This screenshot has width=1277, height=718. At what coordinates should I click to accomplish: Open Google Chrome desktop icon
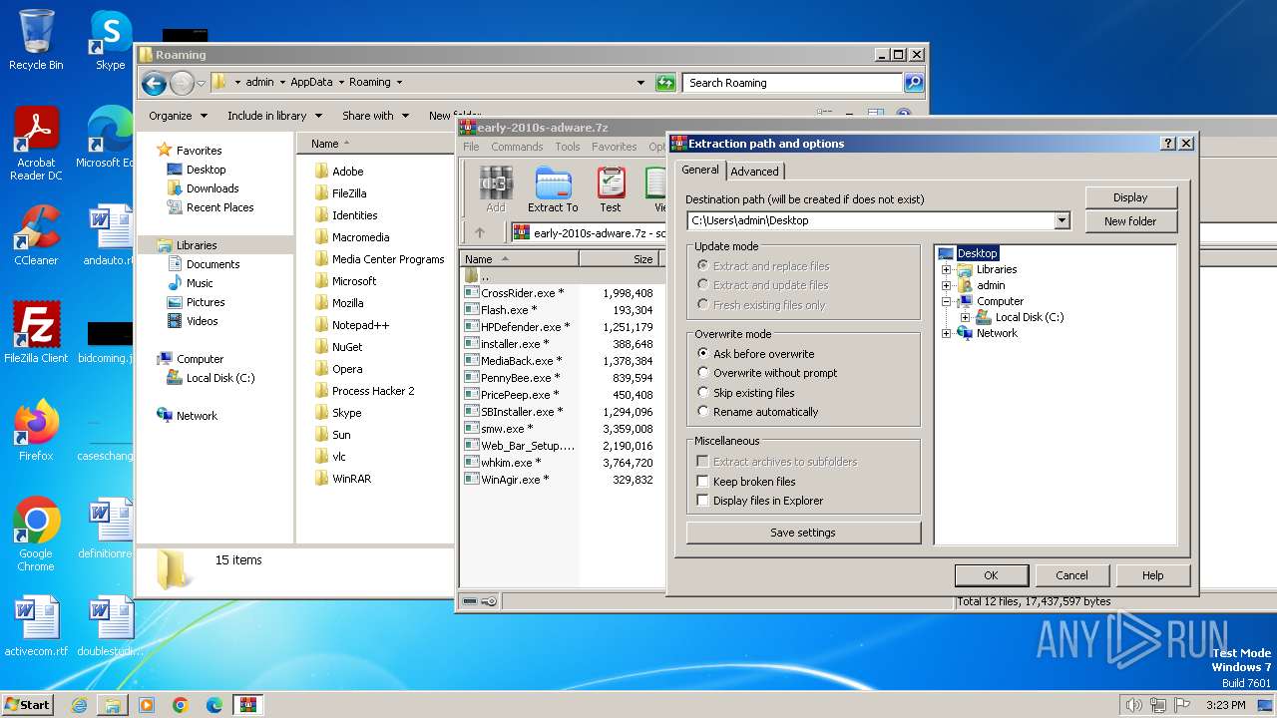pyautogui.click(x=36, y=535)
